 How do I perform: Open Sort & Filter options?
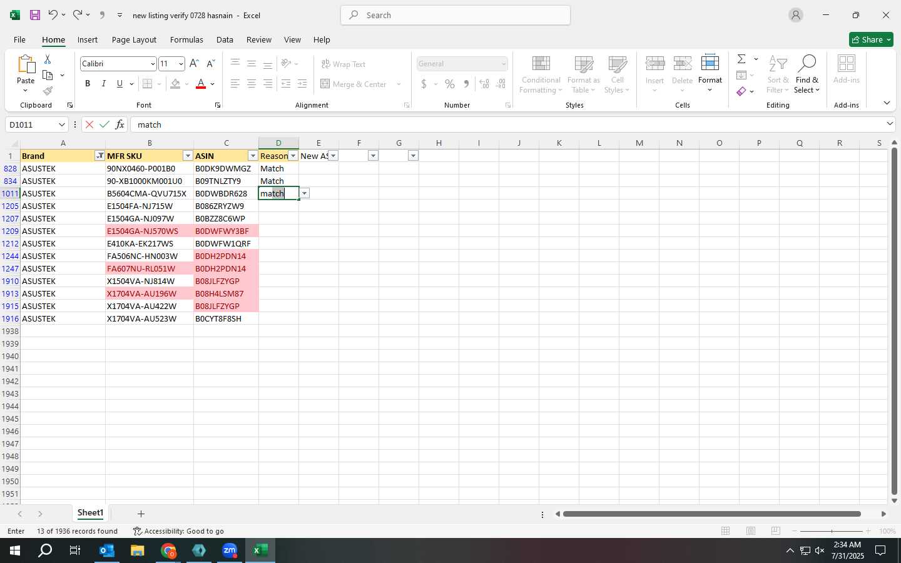coord(778,74)
